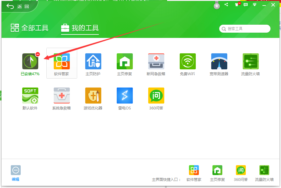Launch 雷电OS

point(124,96)
